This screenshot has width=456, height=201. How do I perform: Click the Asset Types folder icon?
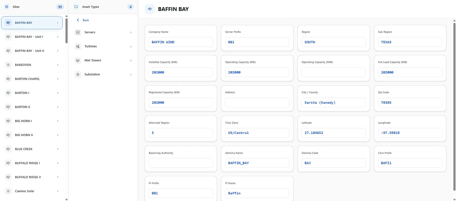[76, 7]
